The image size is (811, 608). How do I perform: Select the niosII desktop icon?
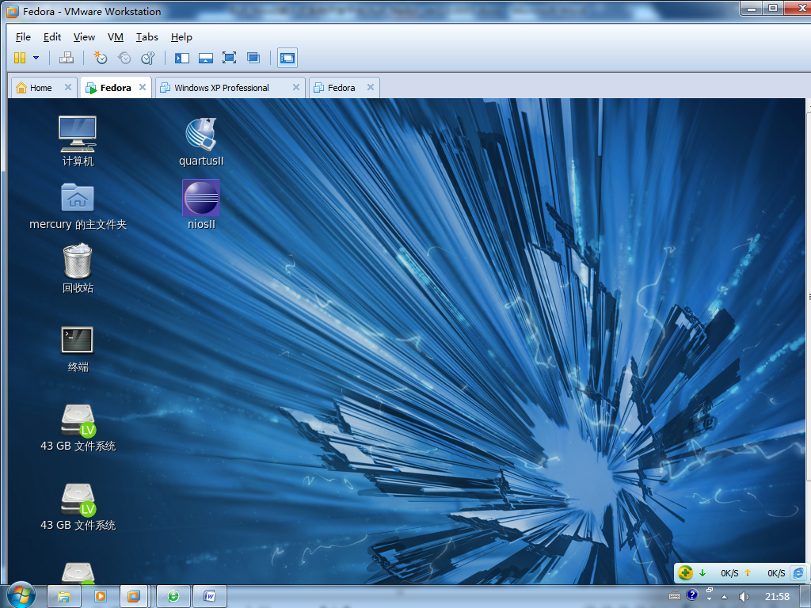201,205
